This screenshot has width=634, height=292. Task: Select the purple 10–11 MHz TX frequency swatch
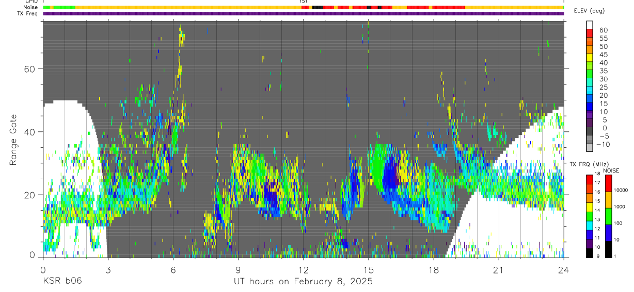(590, 244)
